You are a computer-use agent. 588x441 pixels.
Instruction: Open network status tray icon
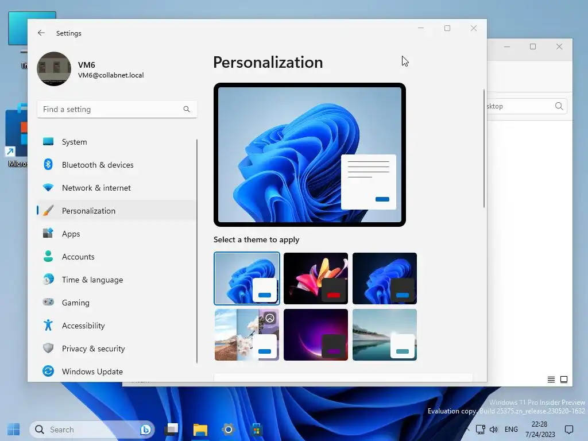click(x=481, y=430)
